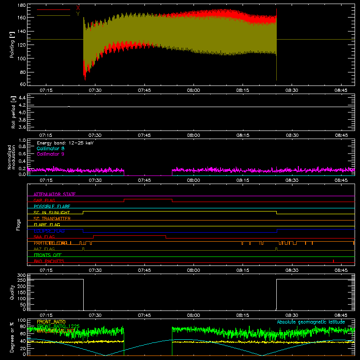Image resolution: width=360 pixels, height=360 pixels.
Task: Click 08:00 tick under the Pointing plot
Action: [x=193, y=90]
